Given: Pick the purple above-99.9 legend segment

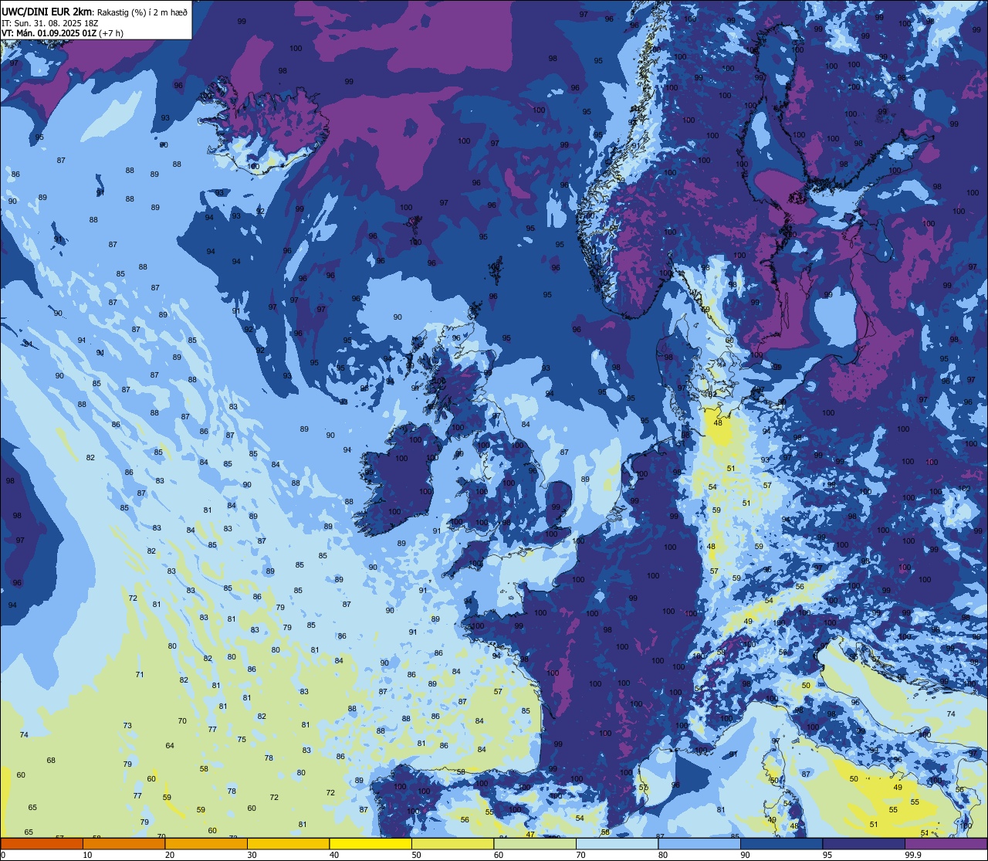Looking at the screenshot, I should point(946,843).
